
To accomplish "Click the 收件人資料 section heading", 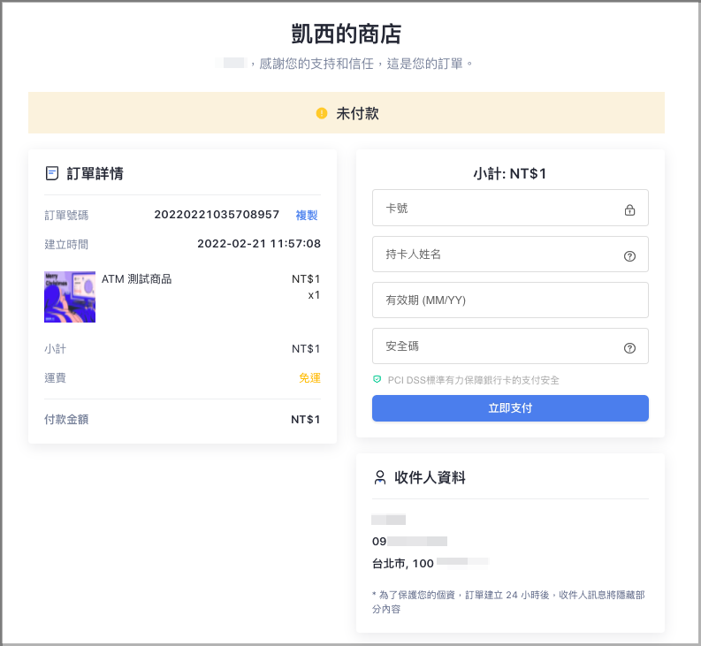I will [431, 477].
